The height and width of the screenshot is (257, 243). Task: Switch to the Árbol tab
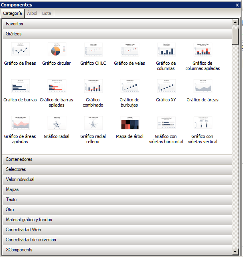point(32,13)
